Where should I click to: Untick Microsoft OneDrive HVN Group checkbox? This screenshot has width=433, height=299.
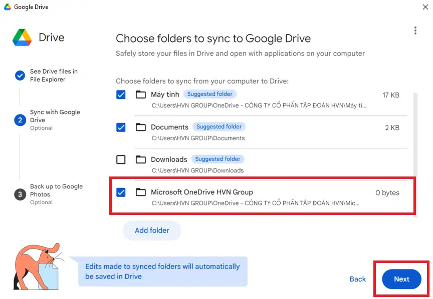point(121,192)
